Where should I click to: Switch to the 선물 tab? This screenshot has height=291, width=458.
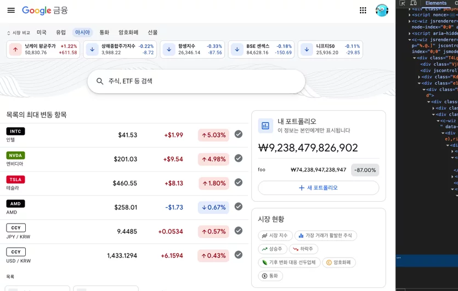pyautogui.click(x=152, y=32)
